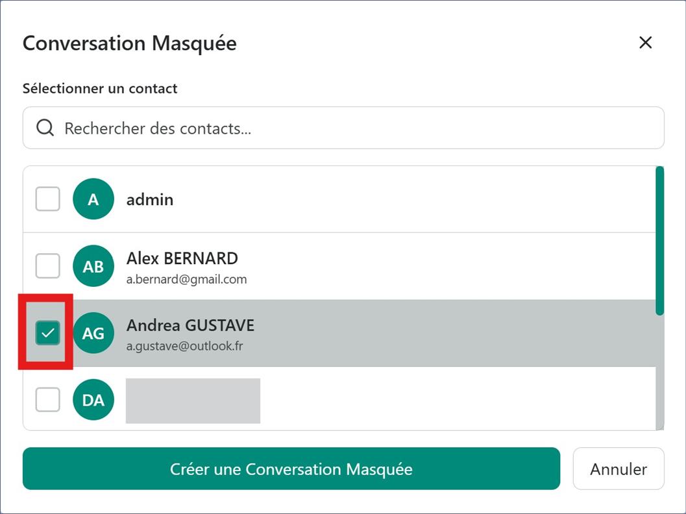The height and width of the screenshot is (514, 686).
Task: Check Alex BERNARD's checkbox
Action: [x=47, y=265]
